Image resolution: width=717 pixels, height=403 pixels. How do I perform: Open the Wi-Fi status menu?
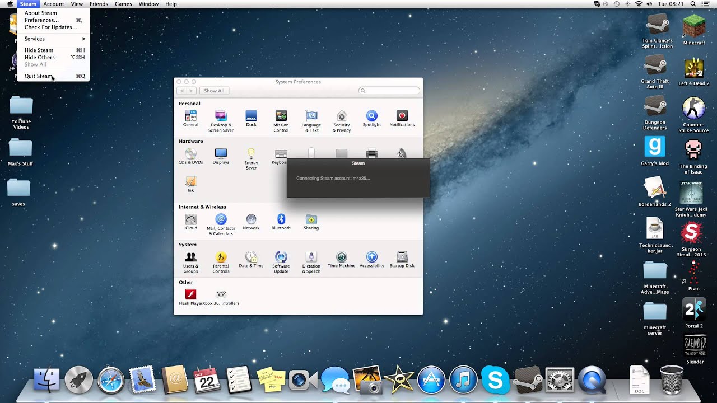638,4
